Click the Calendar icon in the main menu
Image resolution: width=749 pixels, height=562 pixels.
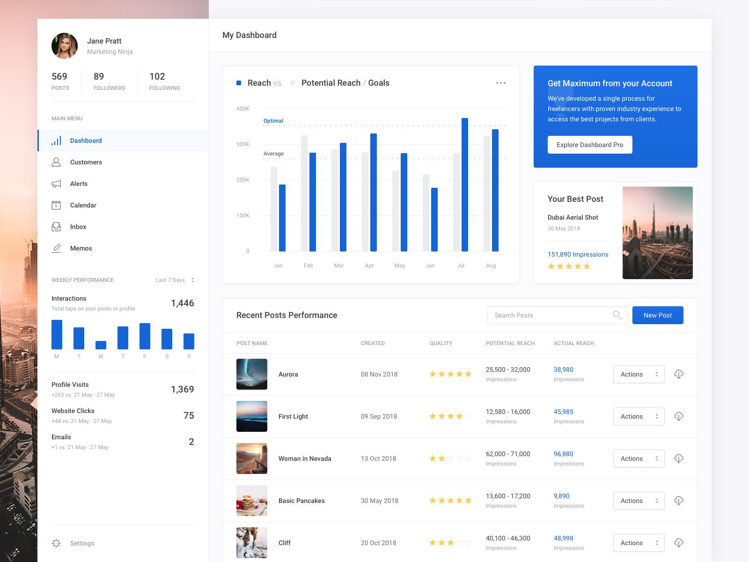point(56,205)
